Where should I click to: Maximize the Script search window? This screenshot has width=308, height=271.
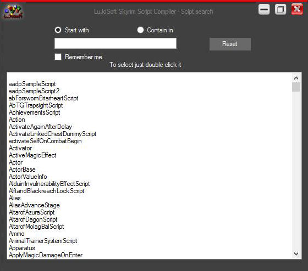pos(280,9)
